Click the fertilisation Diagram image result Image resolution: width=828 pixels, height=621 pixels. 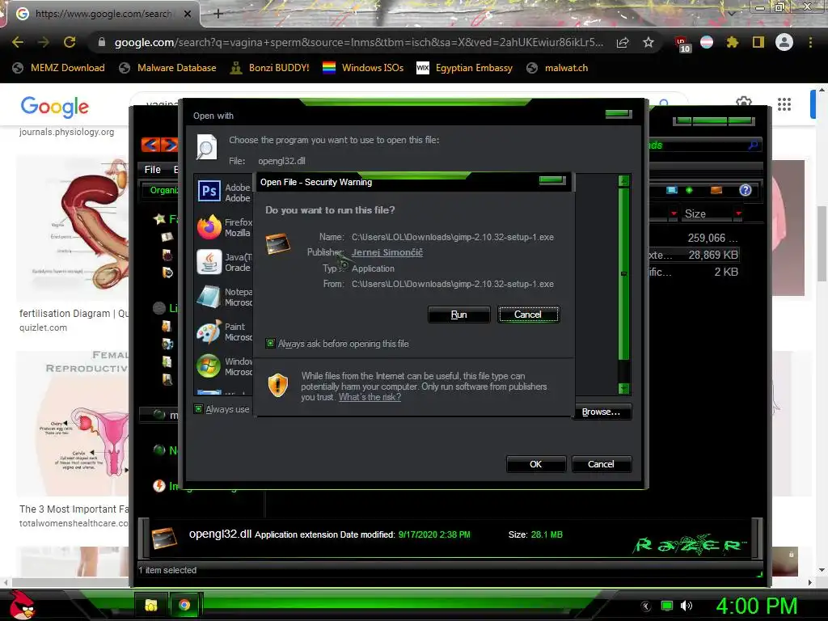click(72, 228)
